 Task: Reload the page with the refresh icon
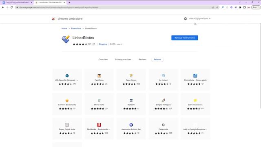pyautogui.click(x=12, y=7)
